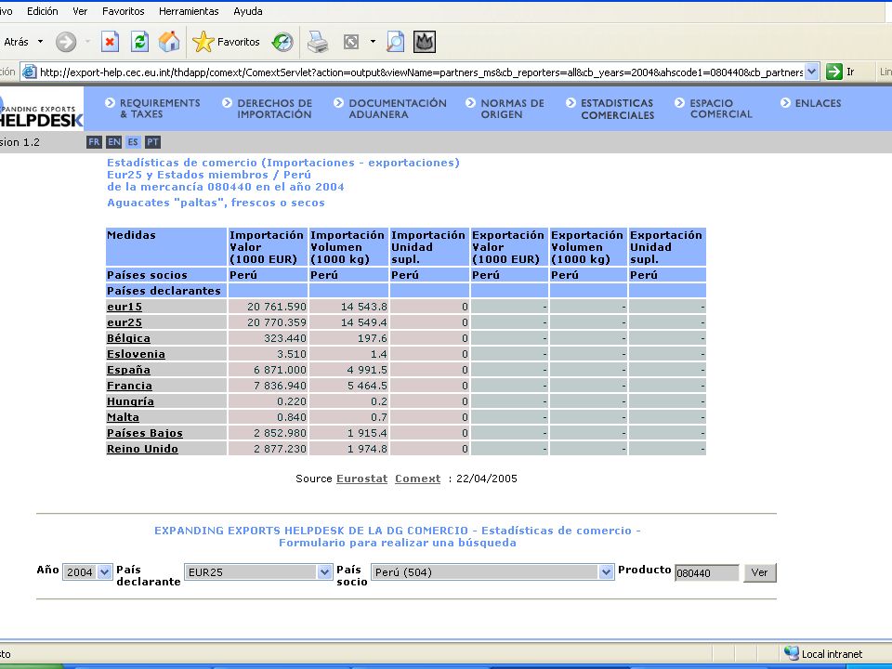Select España import value 6 871.000
Viewport: 892px width, 669px height.
pyautogui.click(x=280, y=370)
